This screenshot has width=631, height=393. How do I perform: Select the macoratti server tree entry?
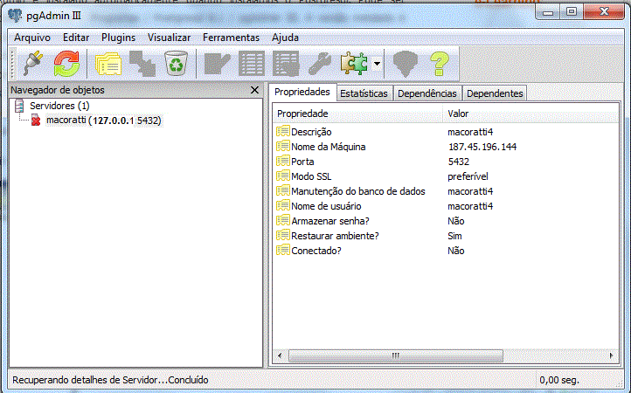tap(103, 121)
